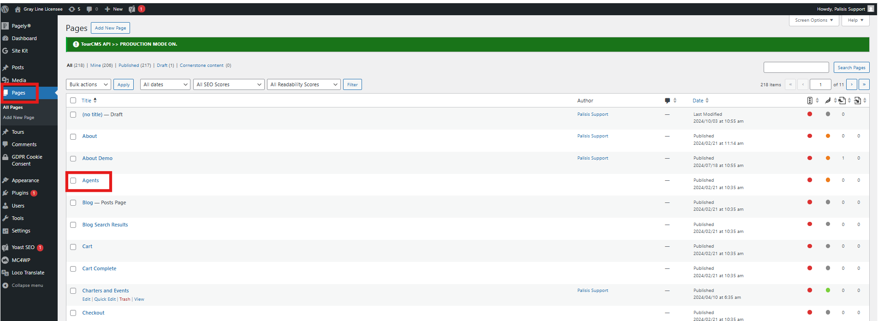Click readability score feather icon

828,101
